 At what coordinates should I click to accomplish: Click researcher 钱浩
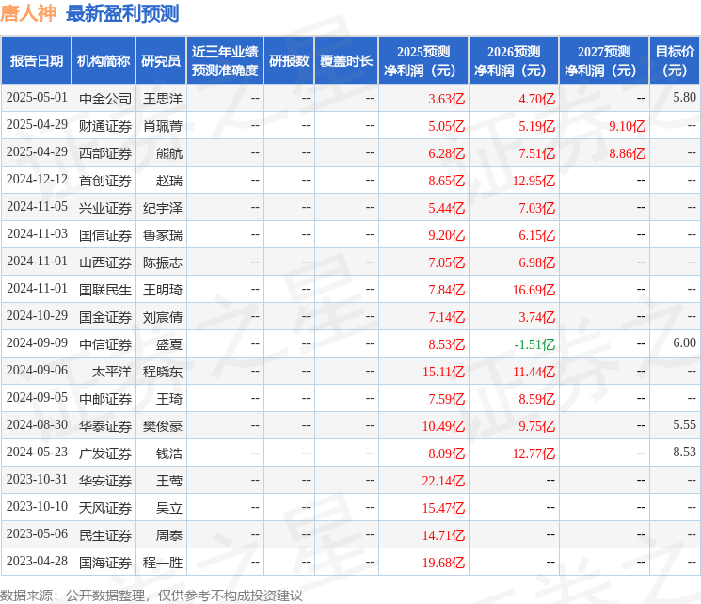tap(169, 453)
